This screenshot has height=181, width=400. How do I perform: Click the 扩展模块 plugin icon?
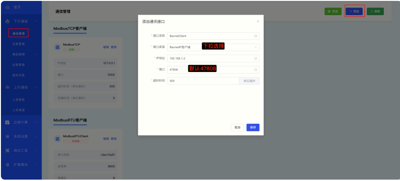(x=7, y=165)
